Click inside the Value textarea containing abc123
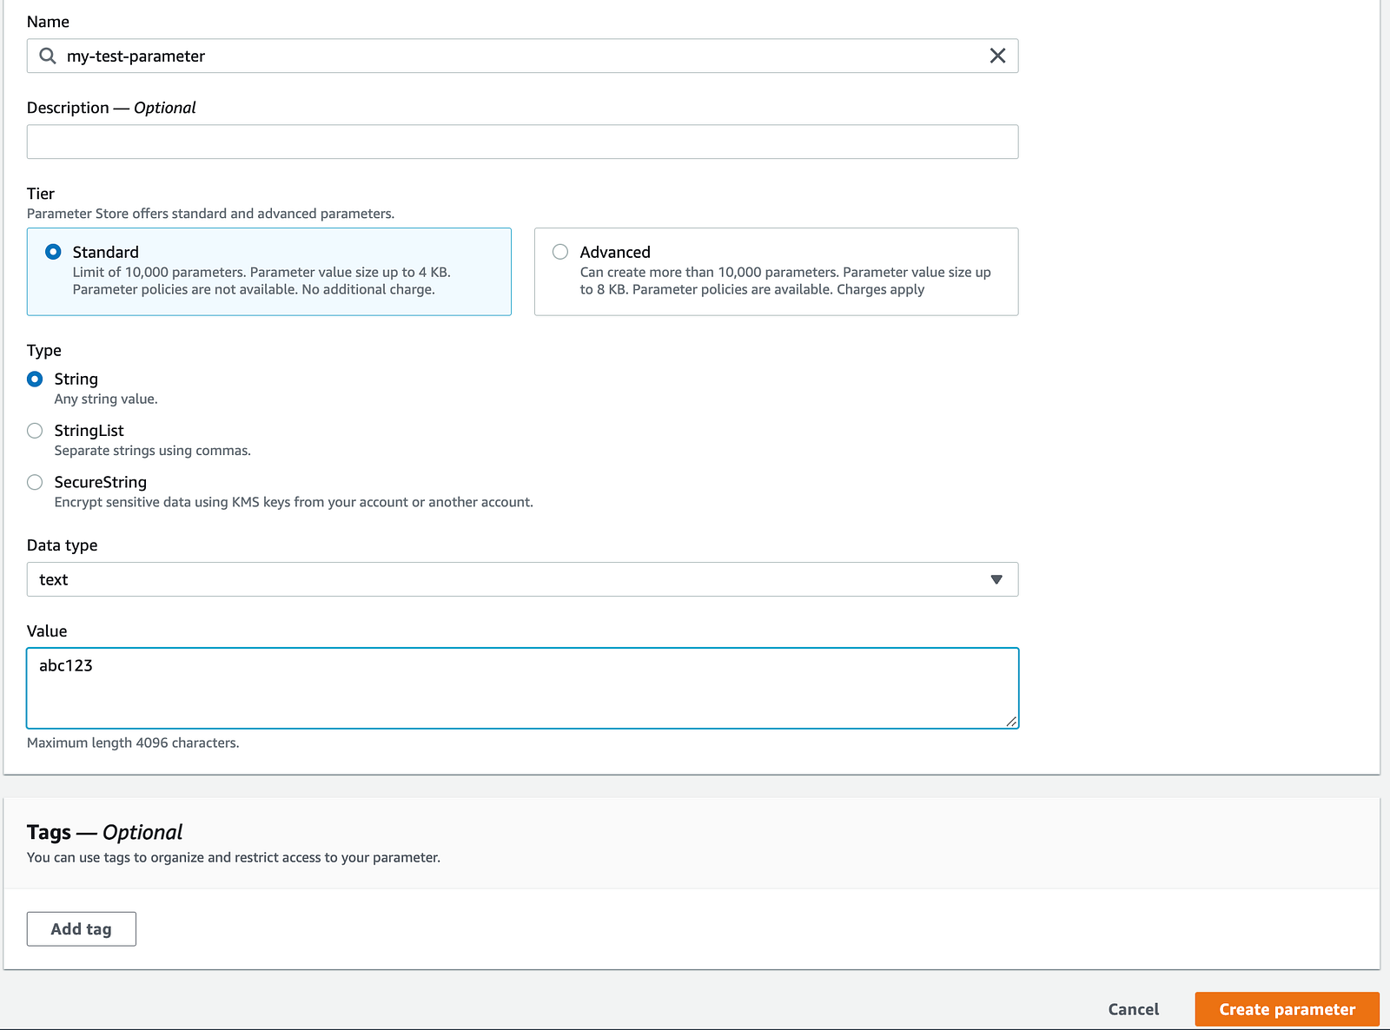The image size is (1390, 1030). 522,688
